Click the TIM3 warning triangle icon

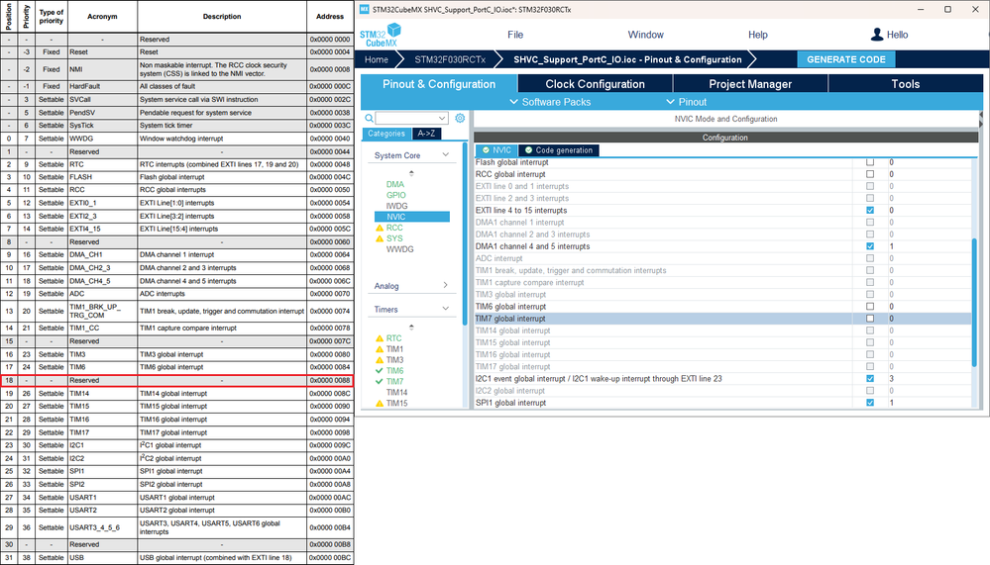pyautogui.click(x=380, y=360)
